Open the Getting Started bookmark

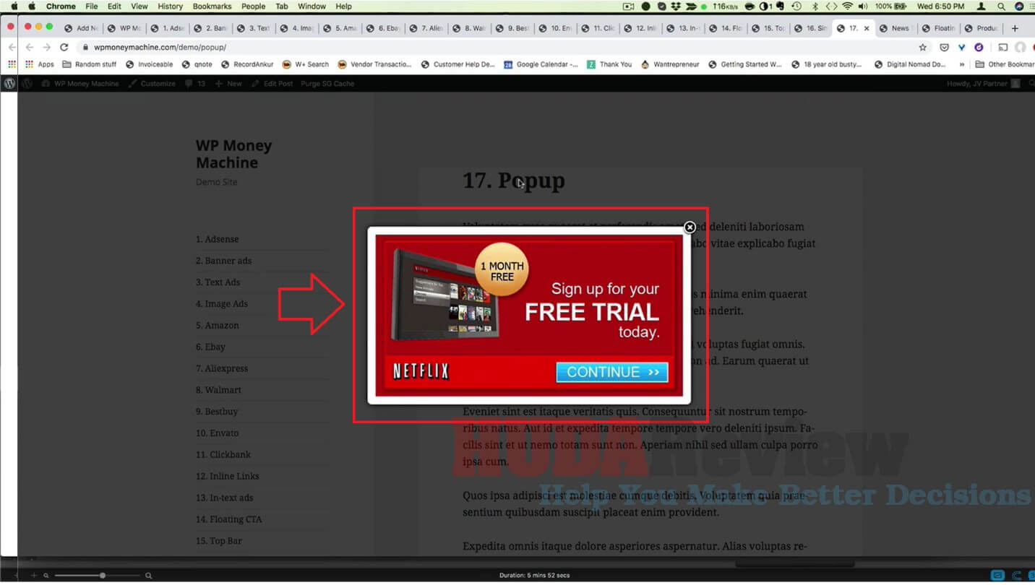tap(745, 64)
